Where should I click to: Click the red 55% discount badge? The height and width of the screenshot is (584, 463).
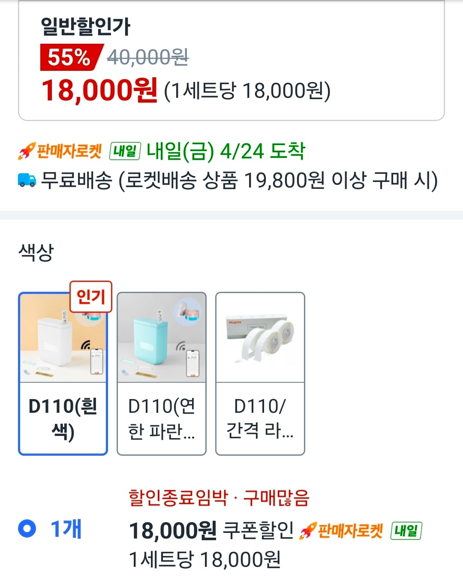coord(69,57)
